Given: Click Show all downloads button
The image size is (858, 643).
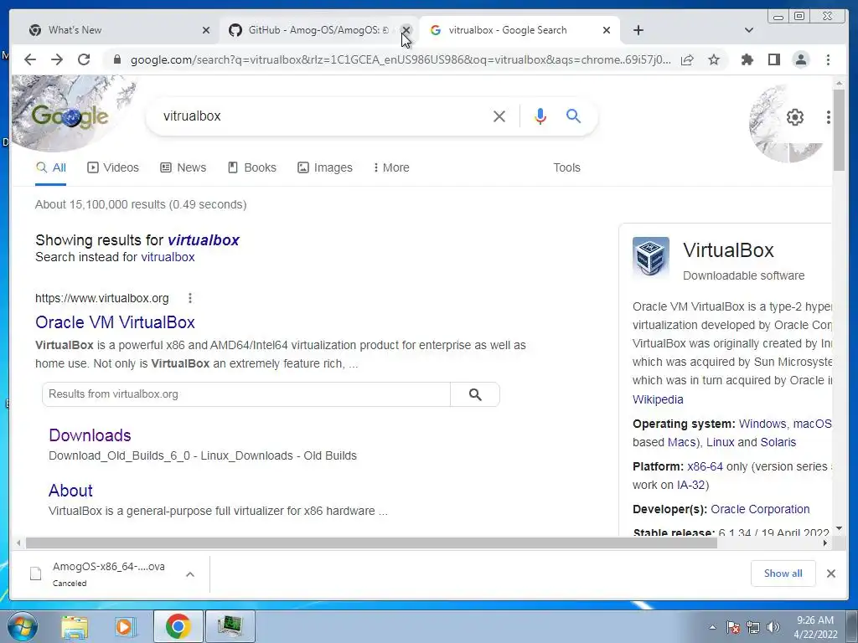Looking at the screenshot, I should [783, 573].
